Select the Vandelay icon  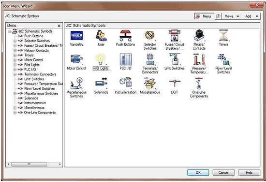coord(76,36)
